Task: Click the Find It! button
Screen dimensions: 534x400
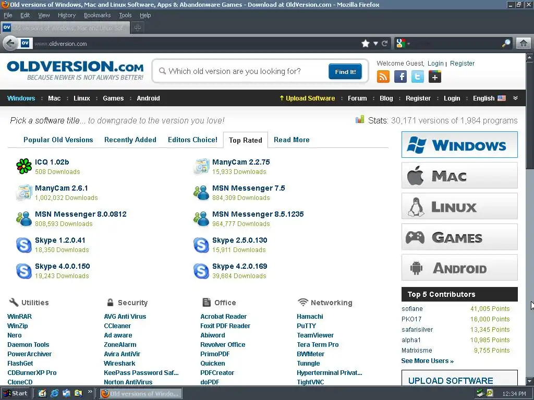Action: click(345, 71)
